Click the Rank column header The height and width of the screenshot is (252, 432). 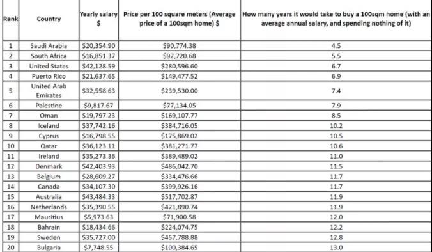tap(11, 19)
